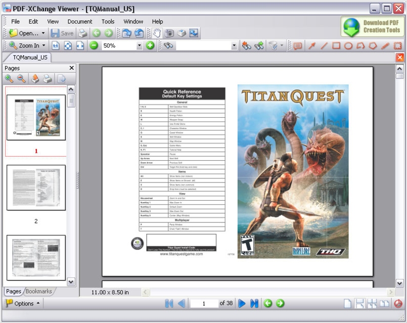The width and height of the screenshot is (407, 323).
Task: Click Download PDF Creation Tools button
Action: [x=373, y=27]
